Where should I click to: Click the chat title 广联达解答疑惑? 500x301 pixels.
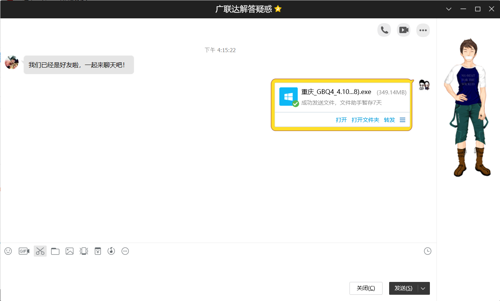[x=244, y=9]
